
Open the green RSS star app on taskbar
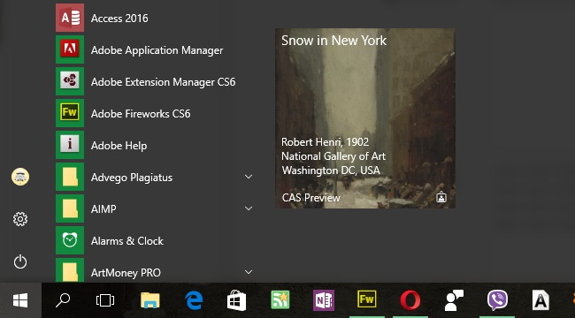(x=280, y=300)
